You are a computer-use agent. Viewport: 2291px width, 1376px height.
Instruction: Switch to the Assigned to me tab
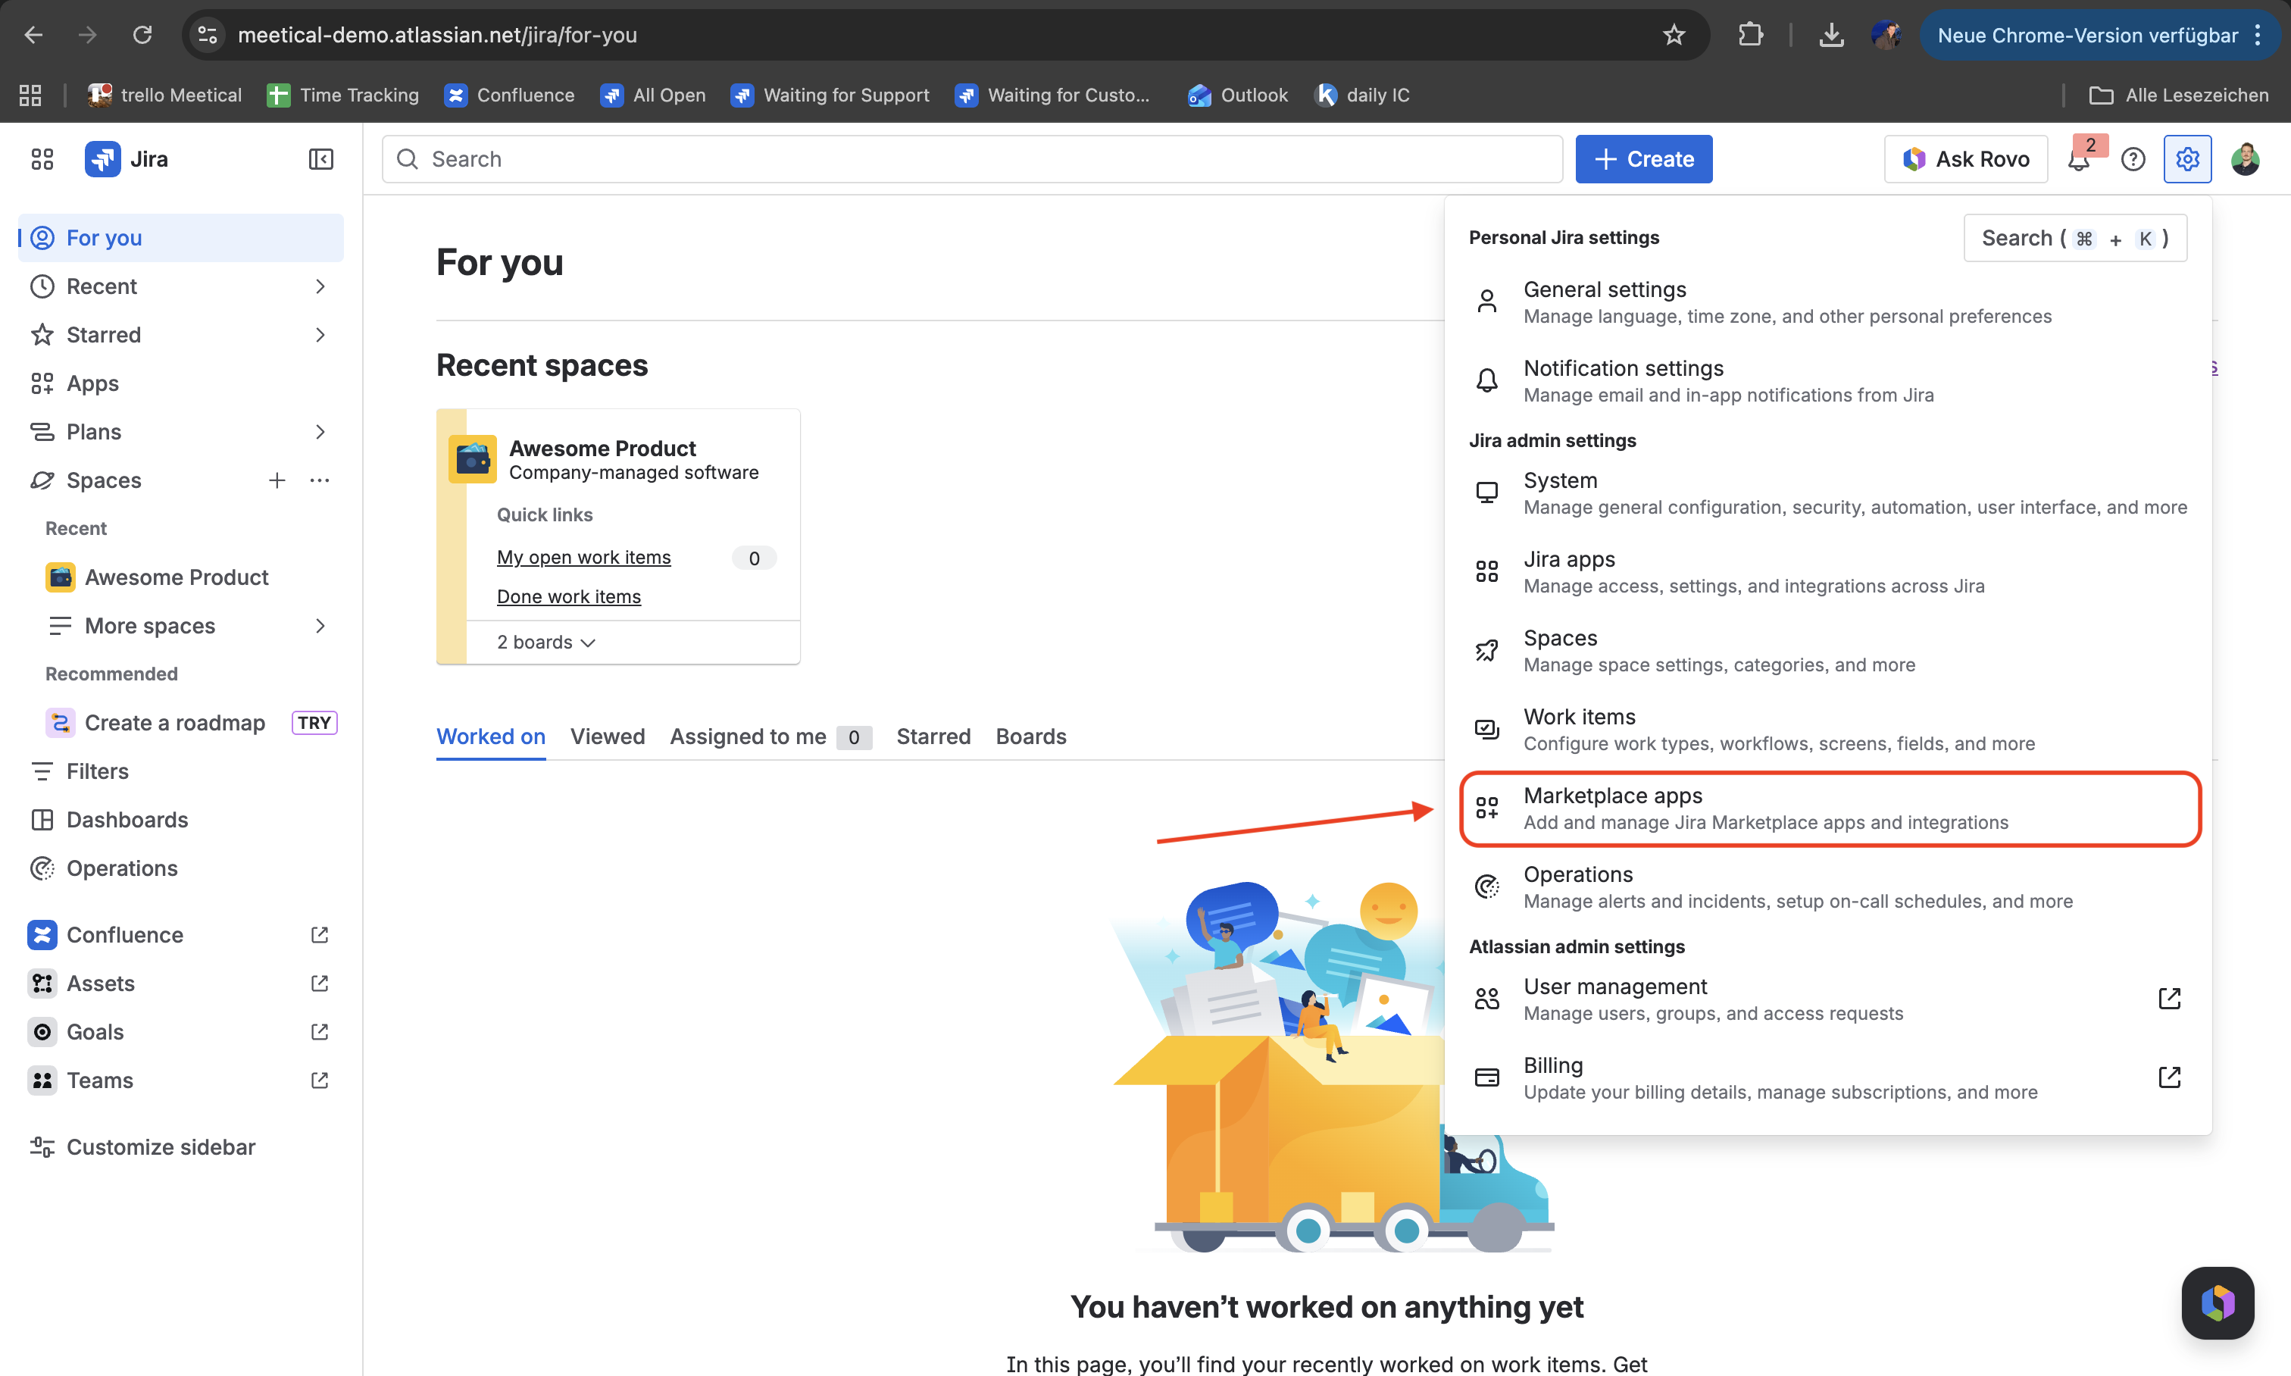coord(770,737)
